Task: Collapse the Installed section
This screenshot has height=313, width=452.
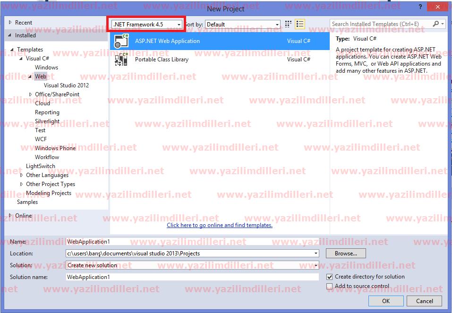Action: tap(10, 35)
